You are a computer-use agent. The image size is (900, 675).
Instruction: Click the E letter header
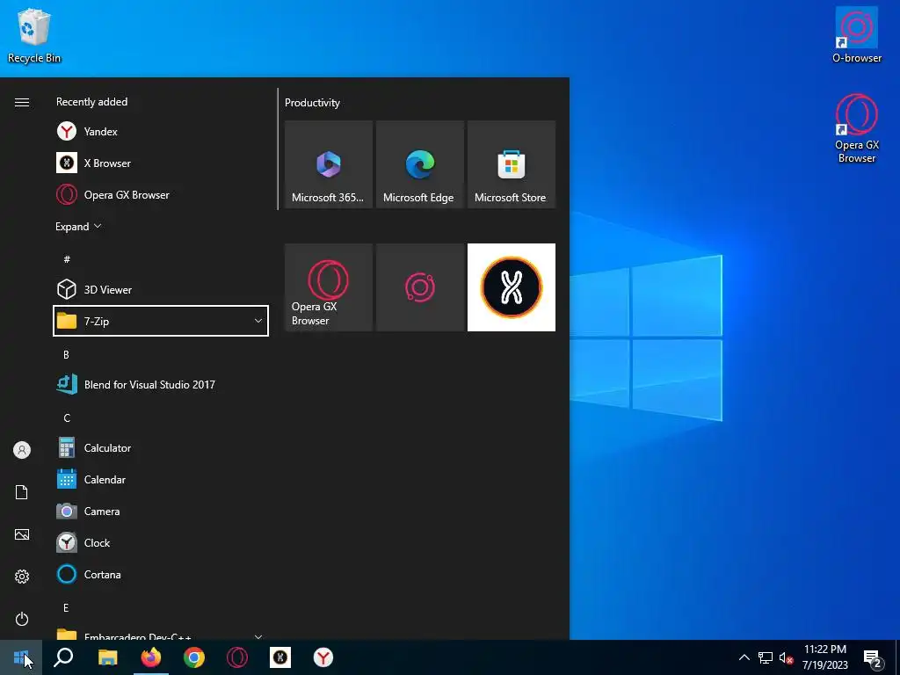point(66,607)
